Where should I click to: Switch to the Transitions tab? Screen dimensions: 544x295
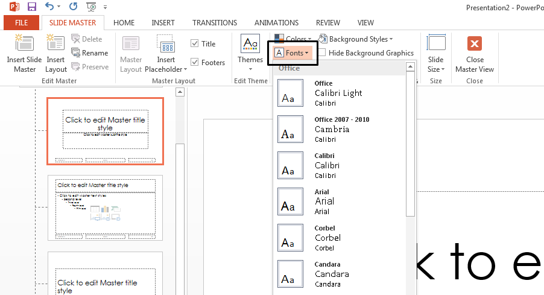click(x=215, y=23)
